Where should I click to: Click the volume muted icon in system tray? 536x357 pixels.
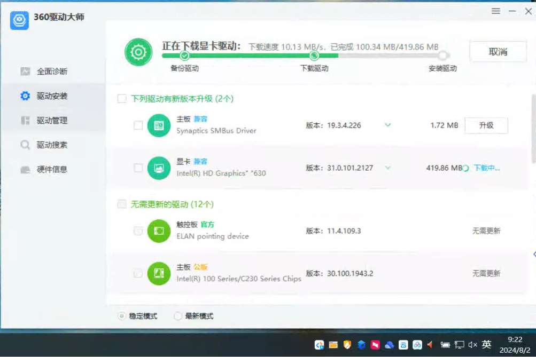point(472,345)
